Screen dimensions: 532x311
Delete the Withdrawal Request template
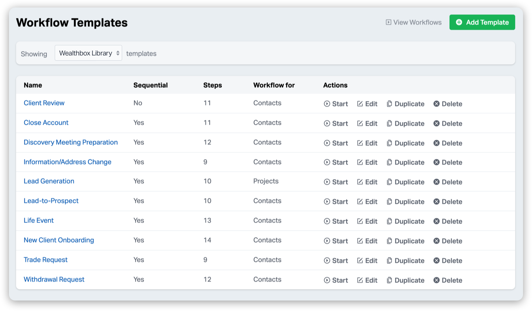pos(448,280)
